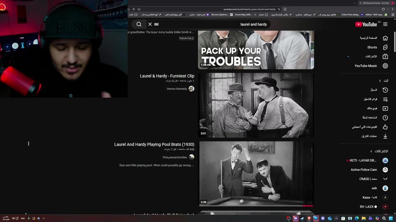Play the Pack Up Your Troubles thumbnail
396x222 pixels.
click(x=256, y=50)
